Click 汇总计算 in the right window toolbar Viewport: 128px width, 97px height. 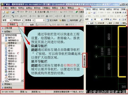pyautogui.click(x=117, y=13)
